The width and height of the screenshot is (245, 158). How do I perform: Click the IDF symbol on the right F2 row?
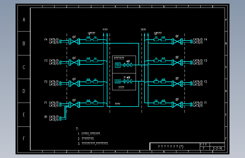177,84
